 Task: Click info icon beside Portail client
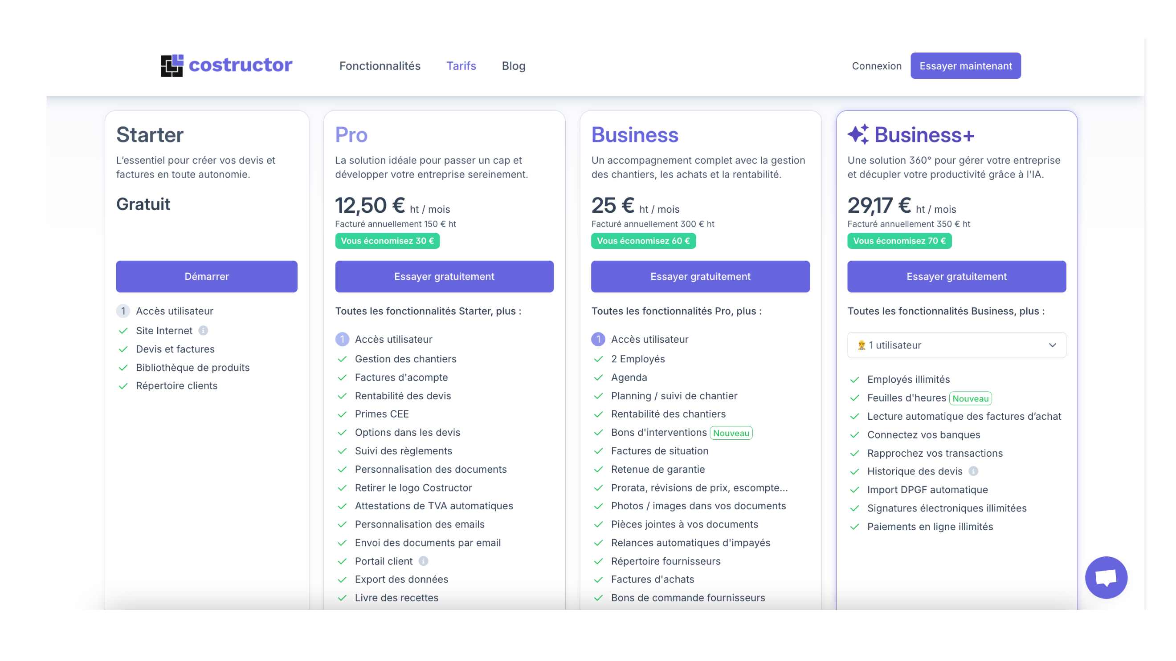coord(423,561)
